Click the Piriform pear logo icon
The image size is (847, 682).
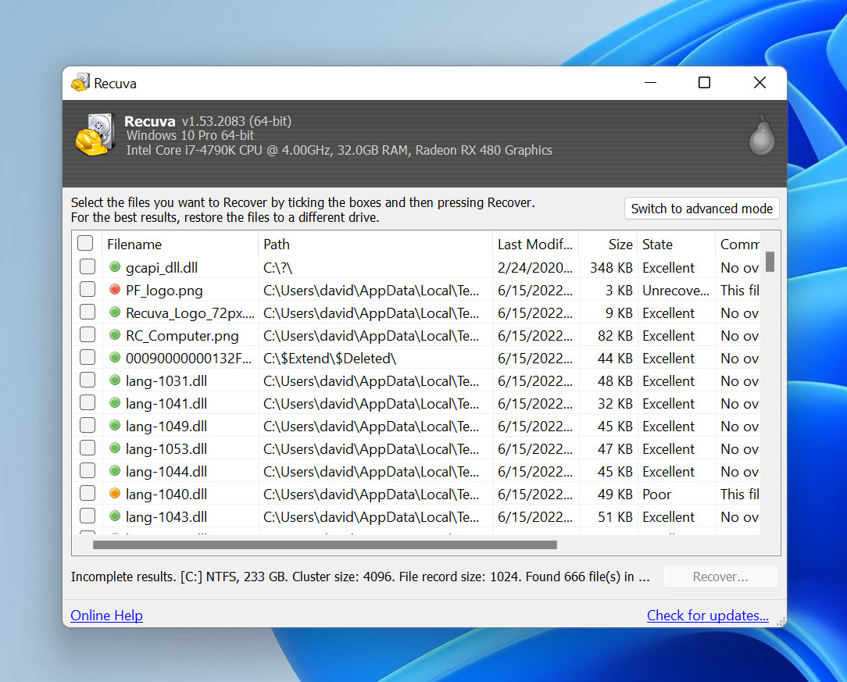[x=762, y=135]
